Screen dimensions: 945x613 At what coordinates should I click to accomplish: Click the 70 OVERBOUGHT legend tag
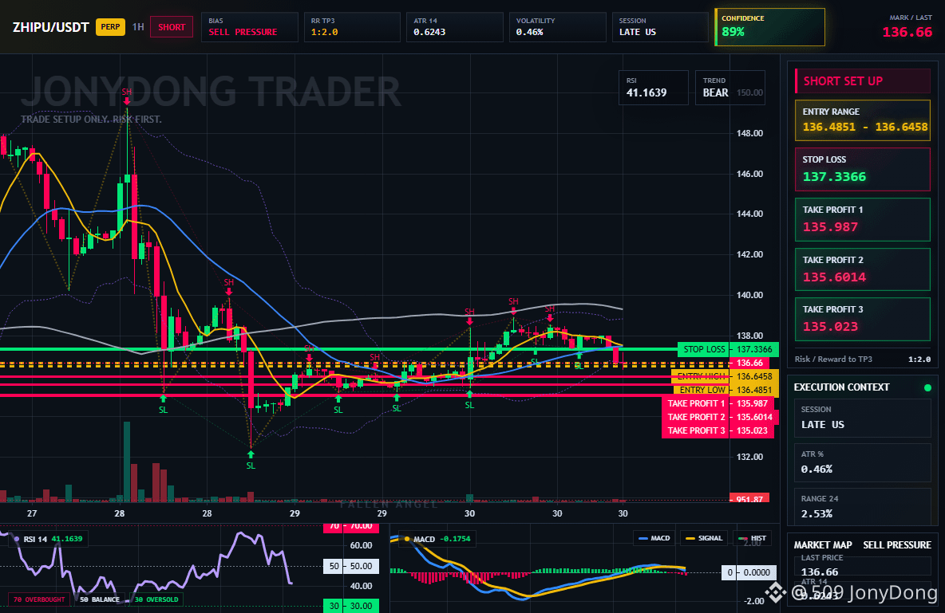39,599
